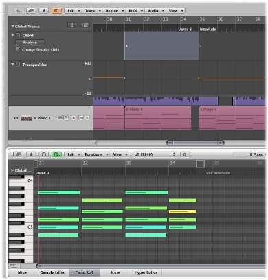Click the green MIDI In button in Piano Roll
This screenshot has width=268, height=280.
coord(56,154)
